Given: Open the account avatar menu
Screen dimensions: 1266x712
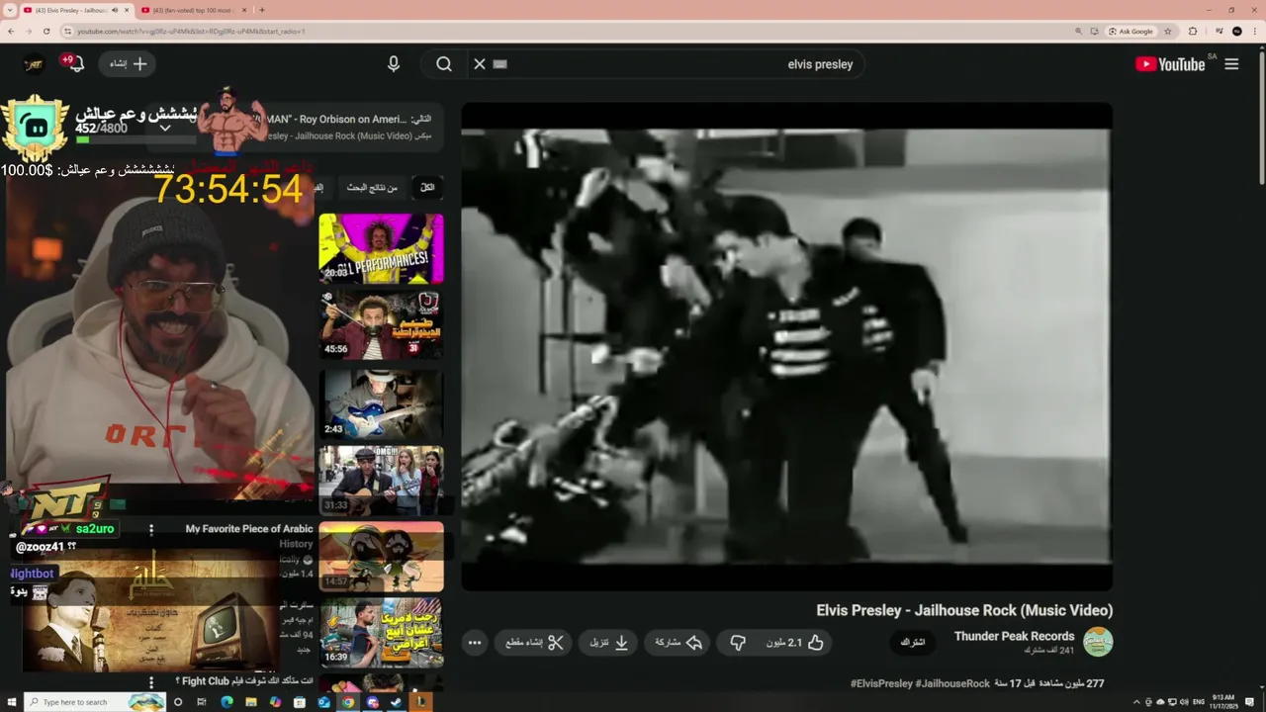Looking at the screenshot, I should 35,64.
